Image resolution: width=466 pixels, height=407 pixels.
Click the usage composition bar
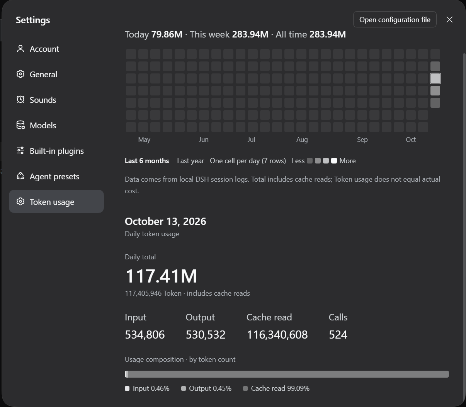[287, 374]
